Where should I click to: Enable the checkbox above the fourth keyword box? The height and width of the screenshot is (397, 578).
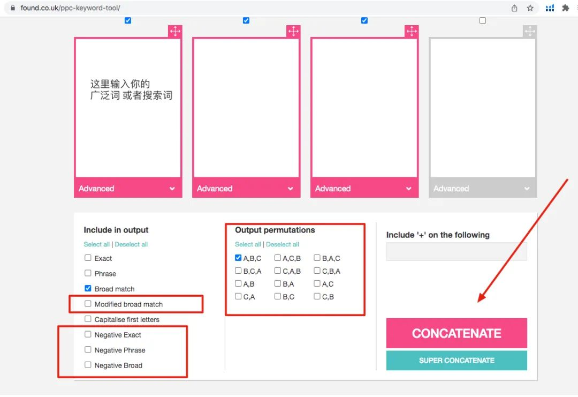(x=483, y=20)
